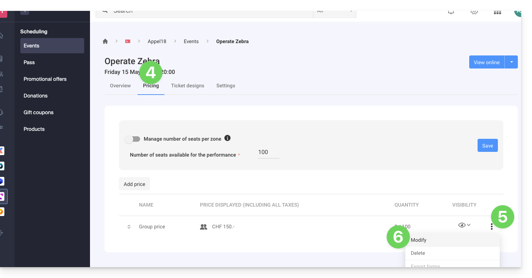Open the apps grid icon in top bar
Viewport: 532px width, 278px height.
coord(497,12)
